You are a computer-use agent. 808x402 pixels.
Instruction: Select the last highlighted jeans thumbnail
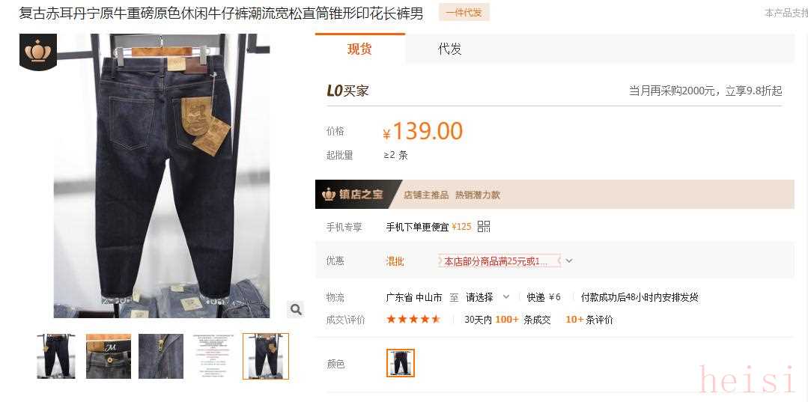pyautogui.click(x=266, y=356)
